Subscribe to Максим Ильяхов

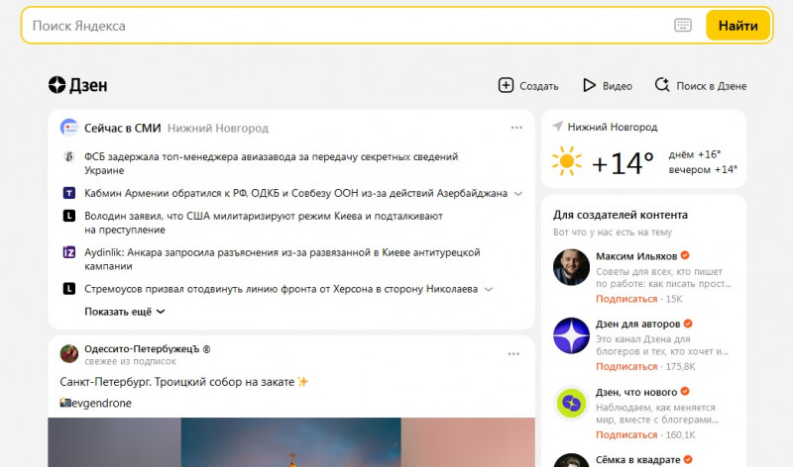tap(626, 299)
